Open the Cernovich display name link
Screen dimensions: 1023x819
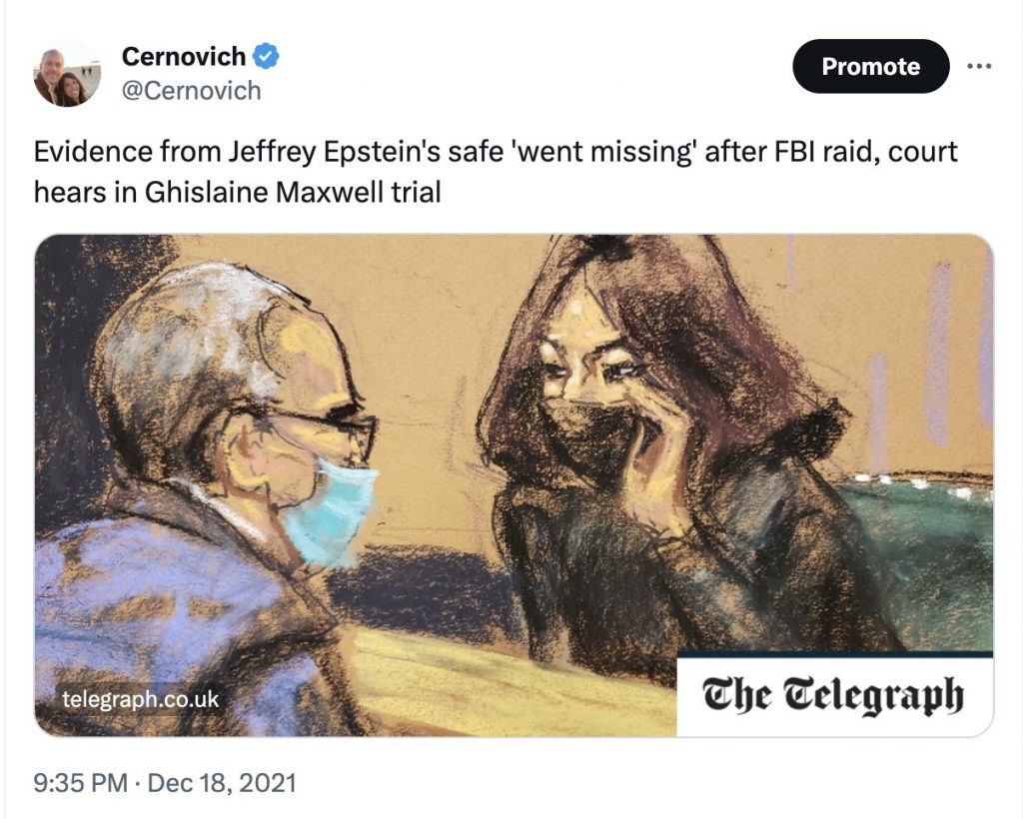(184, 56)
